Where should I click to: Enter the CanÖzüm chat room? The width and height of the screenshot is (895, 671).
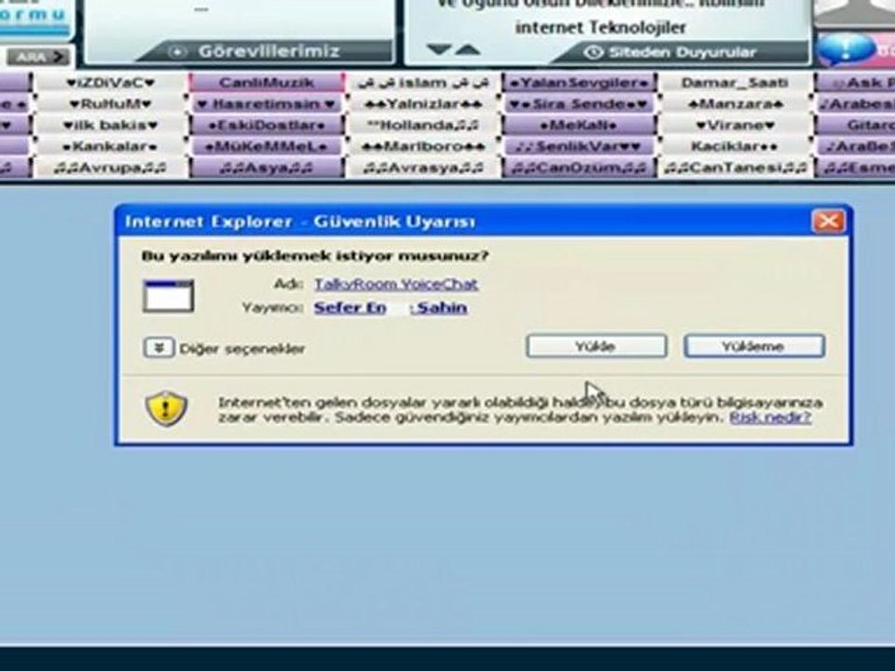point(580,168)
